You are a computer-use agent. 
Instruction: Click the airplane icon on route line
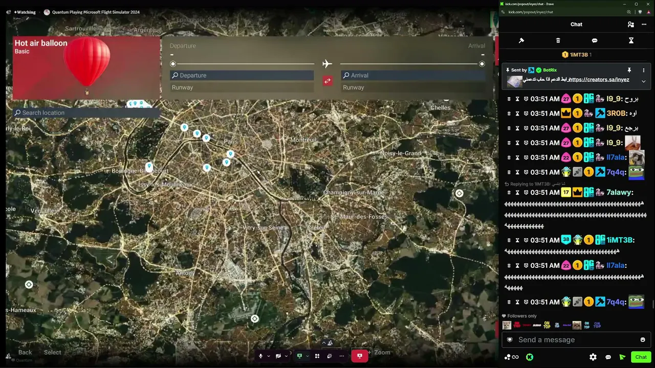point(327,64)
